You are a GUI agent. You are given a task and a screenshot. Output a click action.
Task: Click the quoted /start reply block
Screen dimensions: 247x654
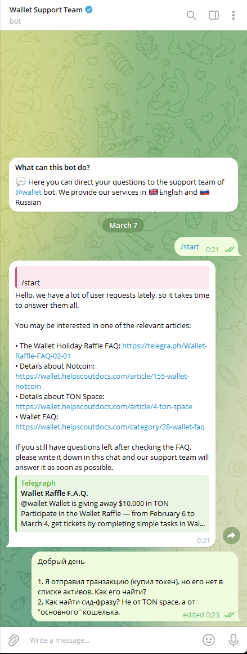(112, 277)
